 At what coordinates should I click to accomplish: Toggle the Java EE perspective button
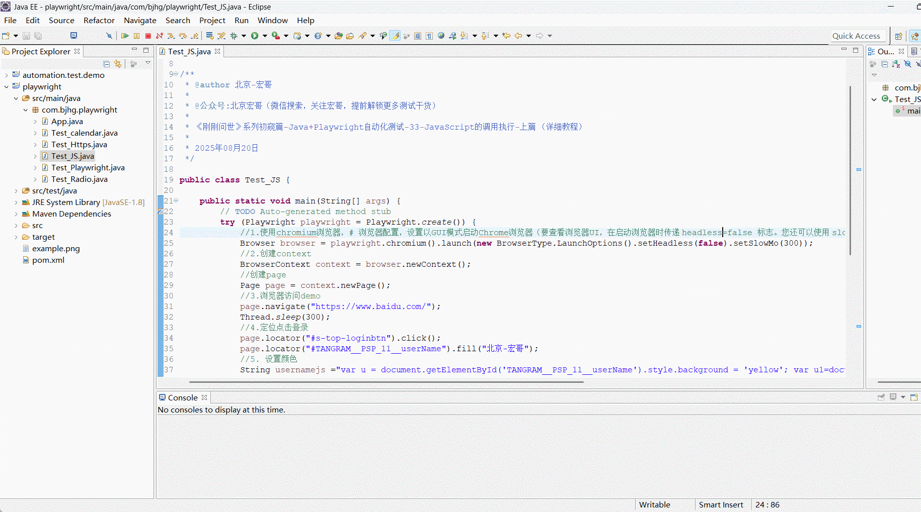coord(915,36)
